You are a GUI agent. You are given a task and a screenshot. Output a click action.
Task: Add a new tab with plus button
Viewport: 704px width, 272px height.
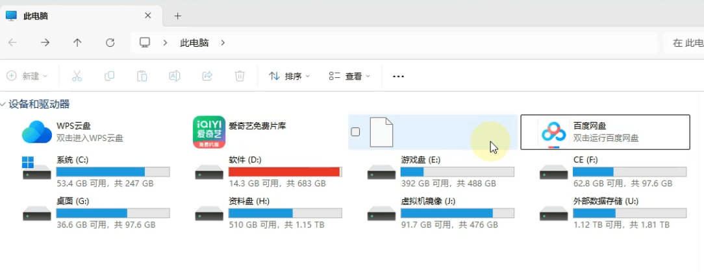click(177, 16)
